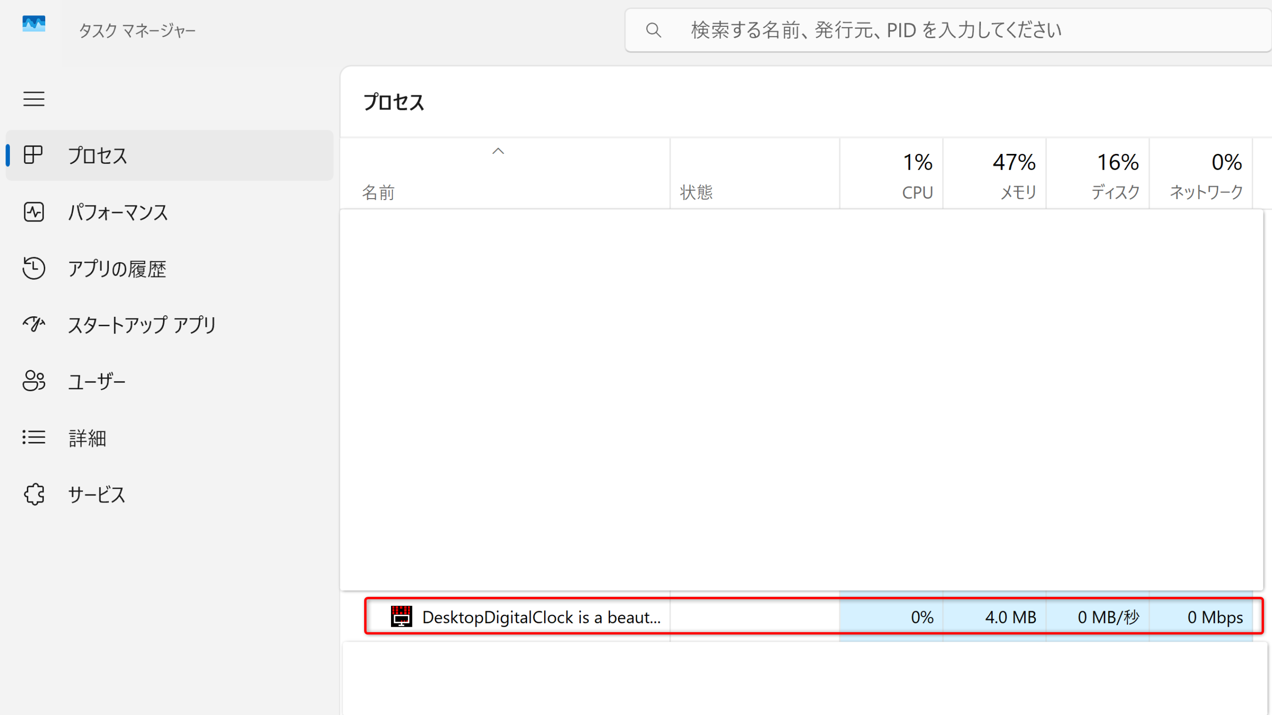This screenshot has height=715, width=1272.
Task: Click the ユーザー people icon
Action: (33, 381)
